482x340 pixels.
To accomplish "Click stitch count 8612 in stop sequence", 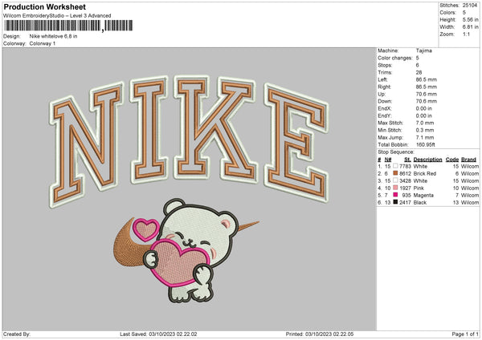I will tap(405, 174).
